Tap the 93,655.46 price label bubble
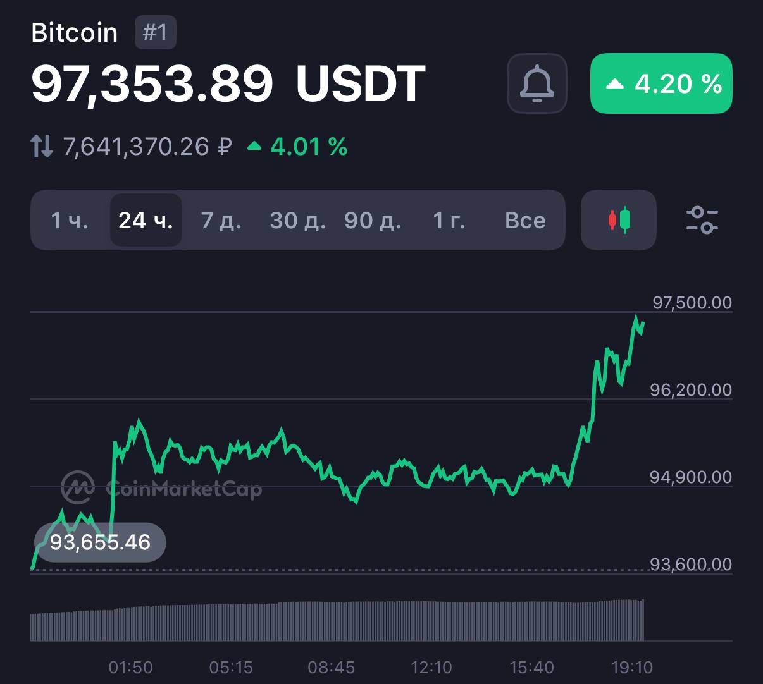This screenshot has width=763, height=684. pos(100,542)
